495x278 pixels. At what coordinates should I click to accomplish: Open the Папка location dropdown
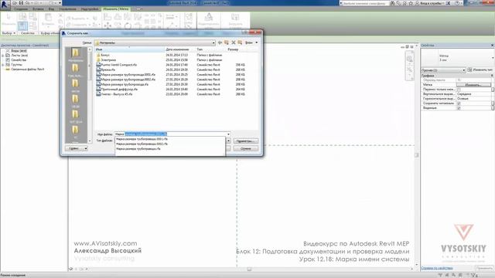click(213, 42)
